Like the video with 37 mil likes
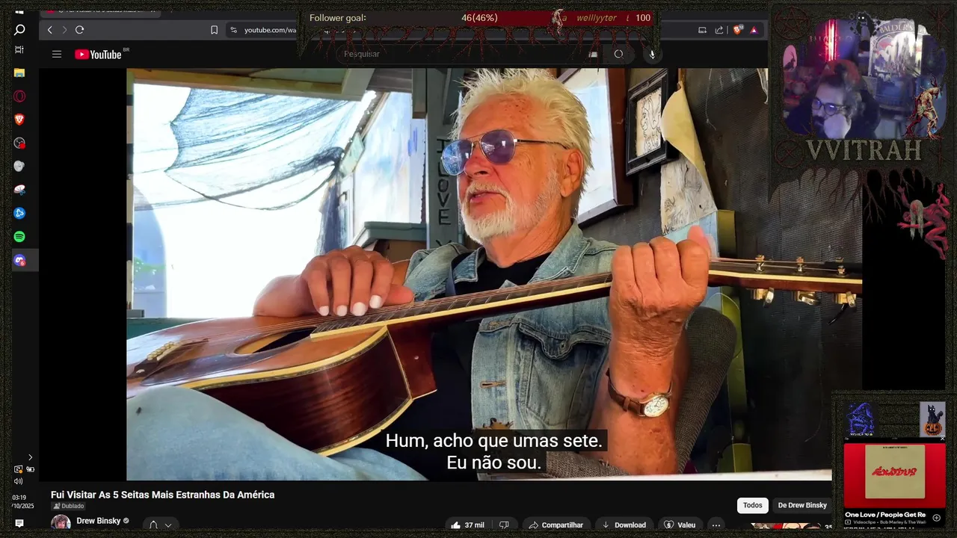 [467, 525]
